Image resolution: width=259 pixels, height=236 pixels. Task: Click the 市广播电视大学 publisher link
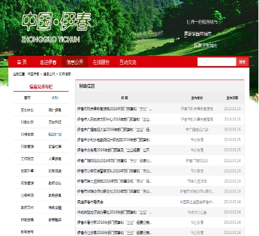tap(197, 130)
